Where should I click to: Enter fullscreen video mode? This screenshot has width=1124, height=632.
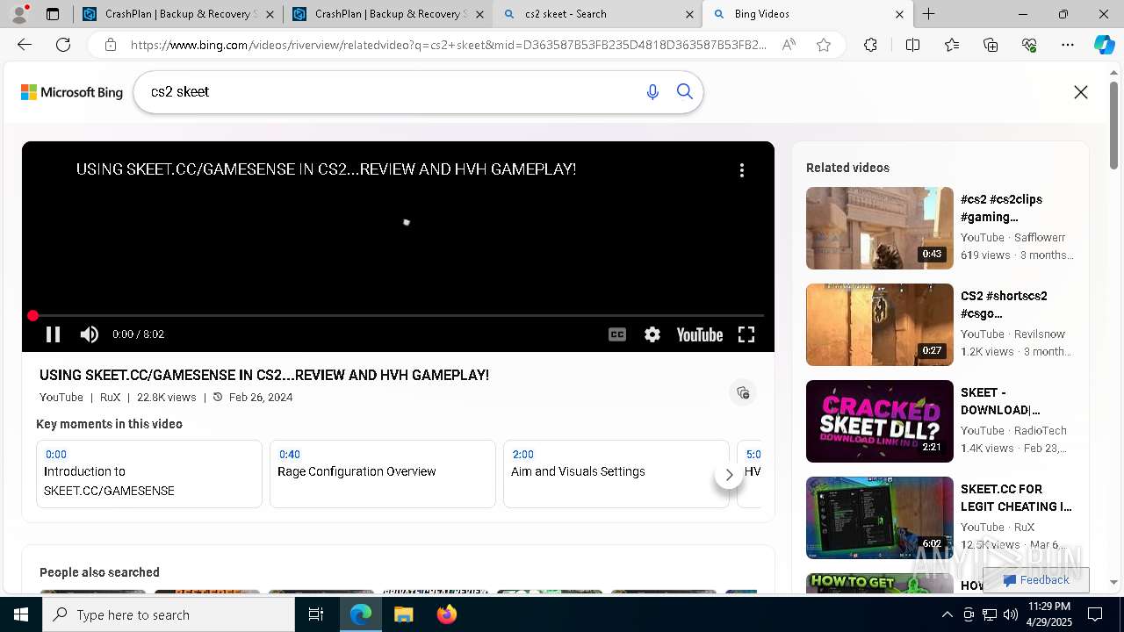tap(746, 334)
